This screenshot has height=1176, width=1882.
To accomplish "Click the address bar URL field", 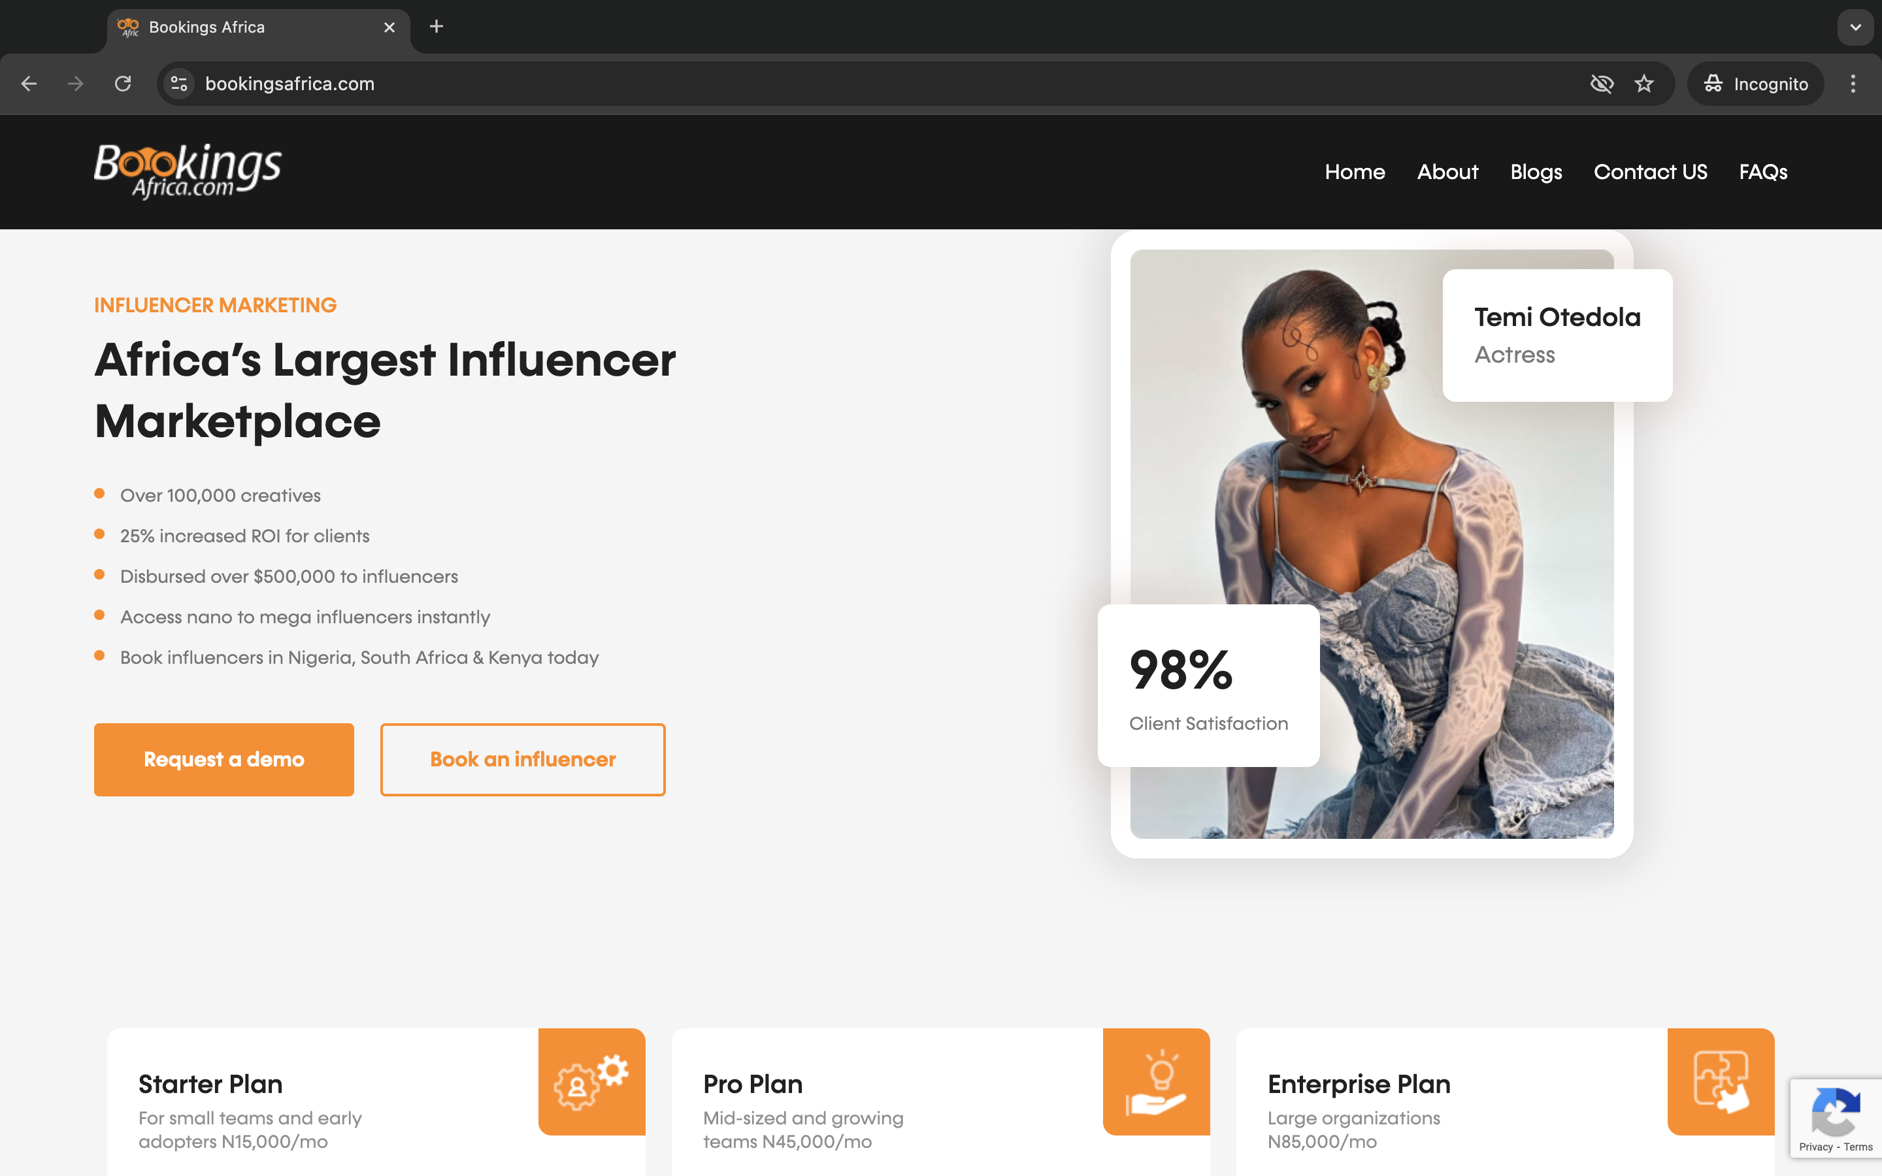I will pyautogui.click(x=887, y=84).
